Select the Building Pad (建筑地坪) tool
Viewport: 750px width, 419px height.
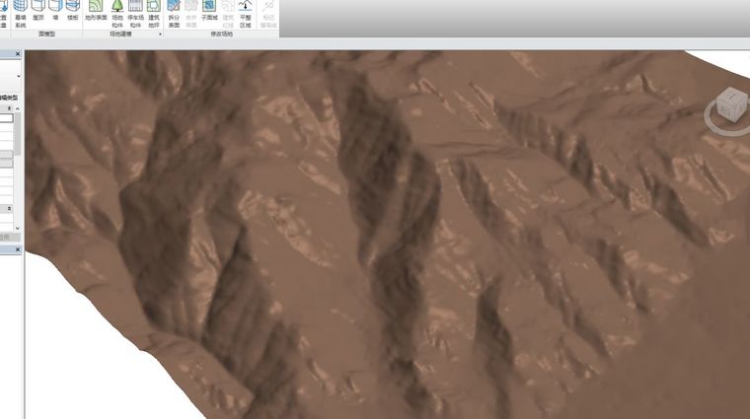(154, 14)
